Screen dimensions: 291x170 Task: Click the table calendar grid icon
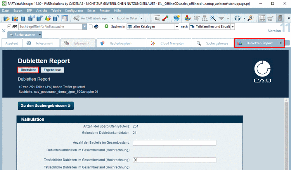64,18
